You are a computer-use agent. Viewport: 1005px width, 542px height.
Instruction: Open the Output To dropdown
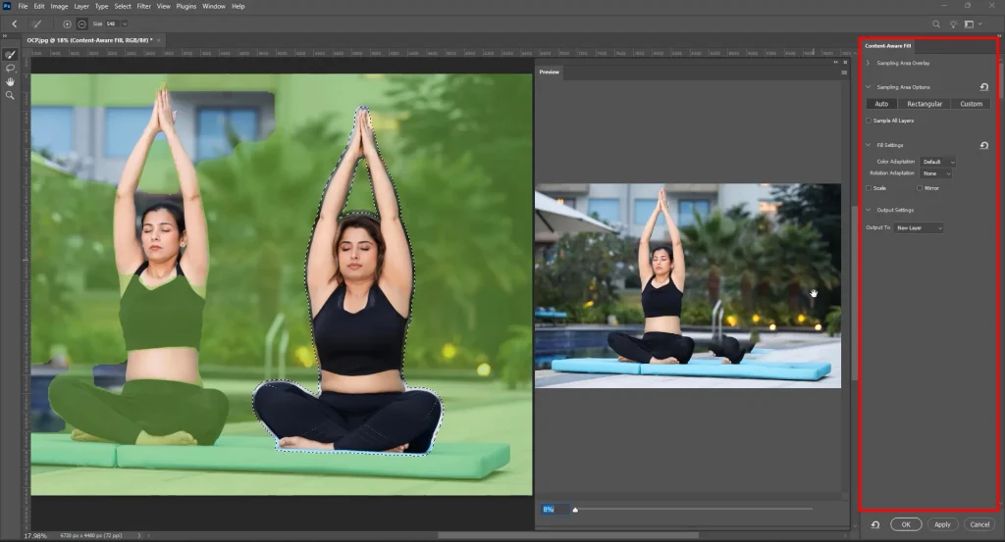click(919, 227)
